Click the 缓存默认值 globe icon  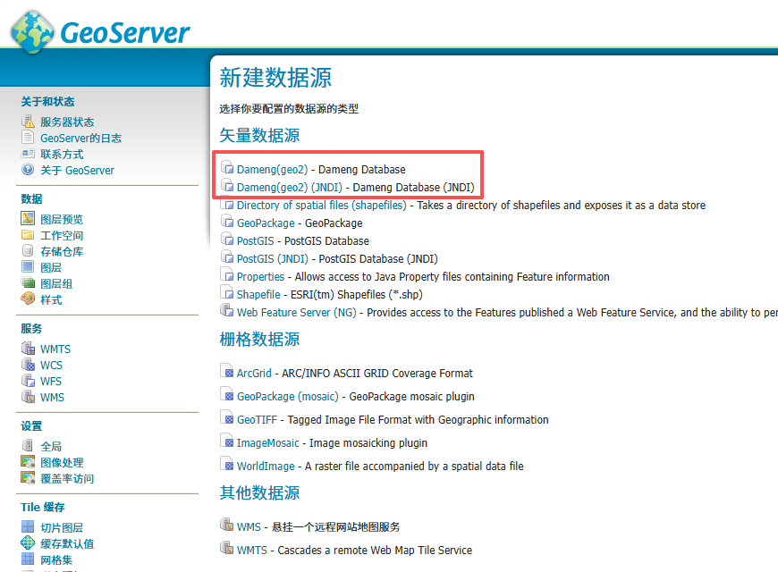pos(29,543)
